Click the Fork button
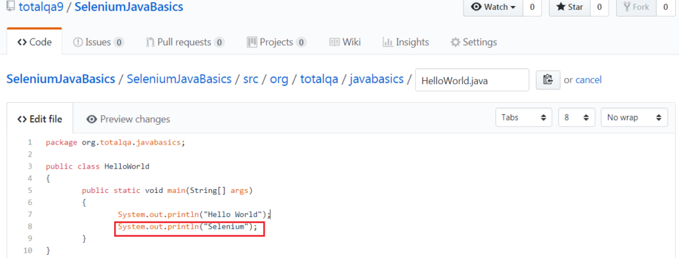This screenshot has height=258, width=679. (637, 7)
